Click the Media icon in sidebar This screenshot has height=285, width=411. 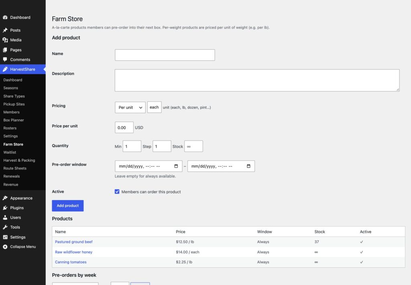coord(5,40)
